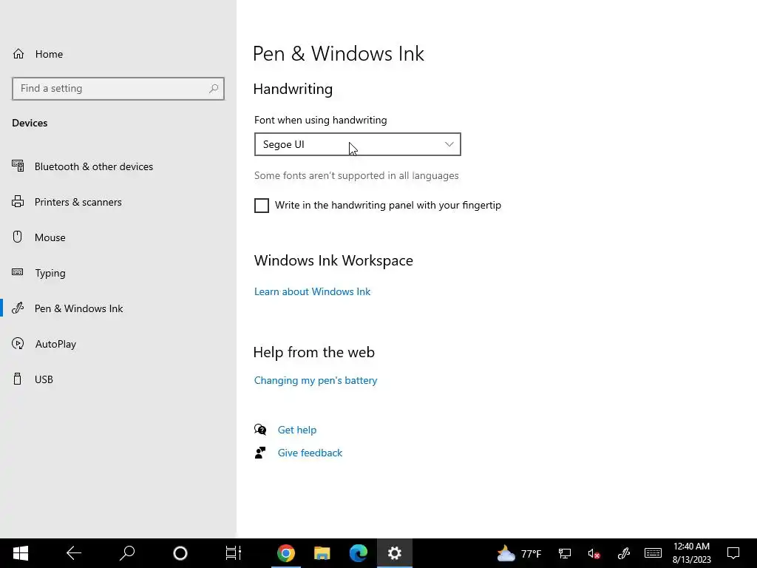Screen dimensions: 757x568
Task: Click the Settings gear on taskbar
Action: [395, 553]
